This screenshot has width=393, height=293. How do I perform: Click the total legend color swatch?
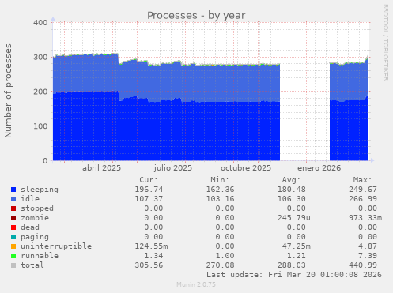pos(13,265)
